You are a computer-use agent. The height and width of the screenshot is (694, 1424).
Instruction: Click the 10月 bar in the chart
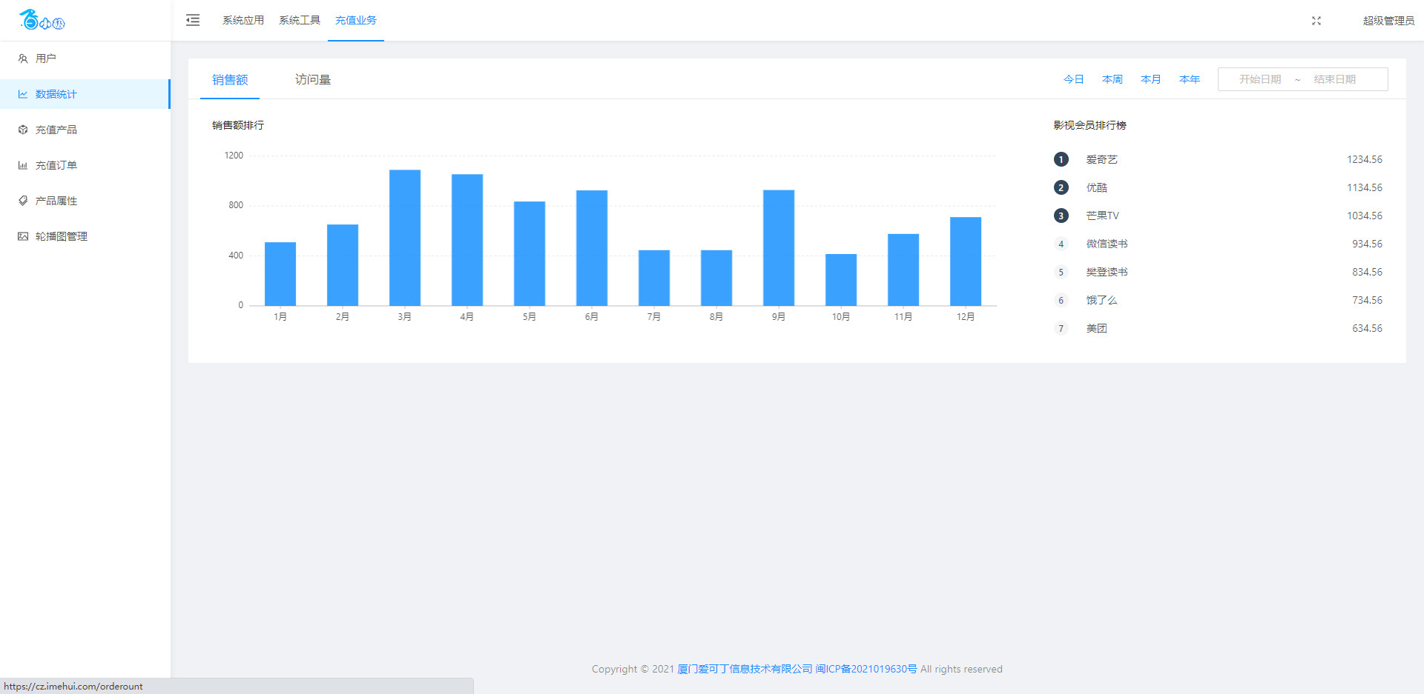point(841,280)
